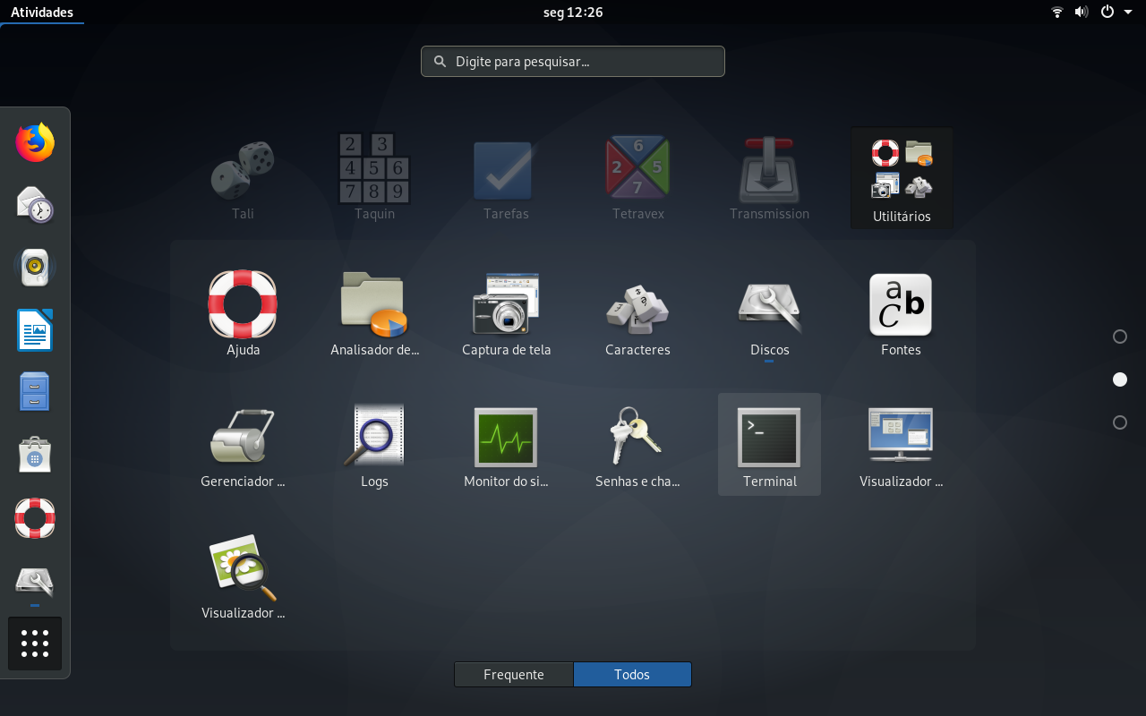Open the clock and calendar dropdown

point(573,13)
